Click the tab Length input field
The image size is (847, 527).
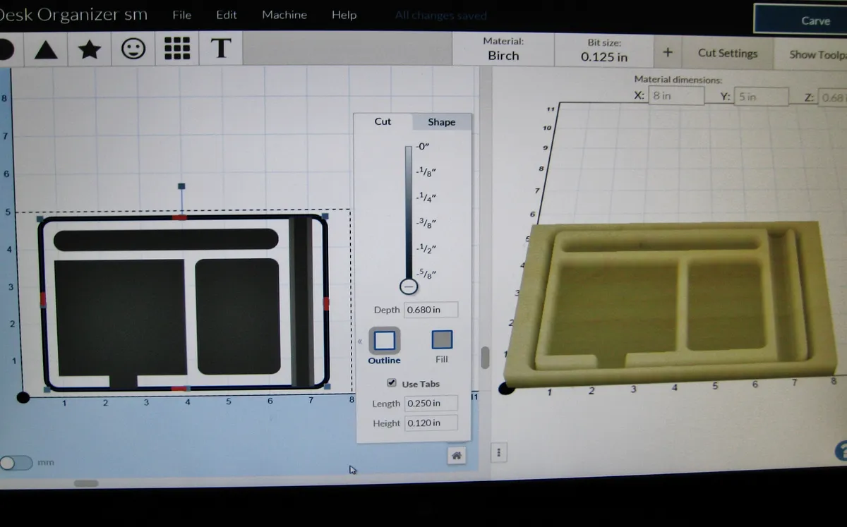[x=431, y=403]
